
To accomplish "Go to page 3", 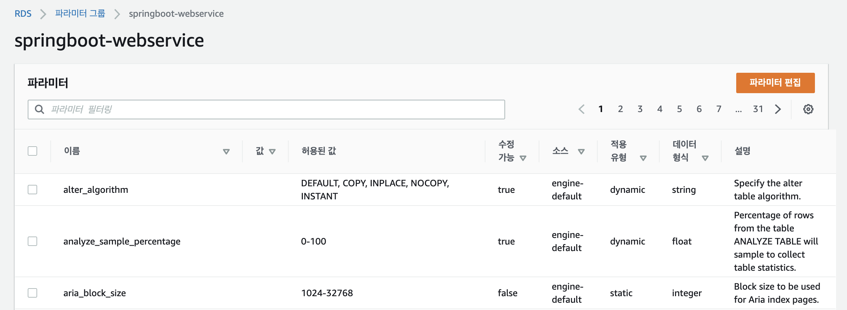I will pos(640,109).
